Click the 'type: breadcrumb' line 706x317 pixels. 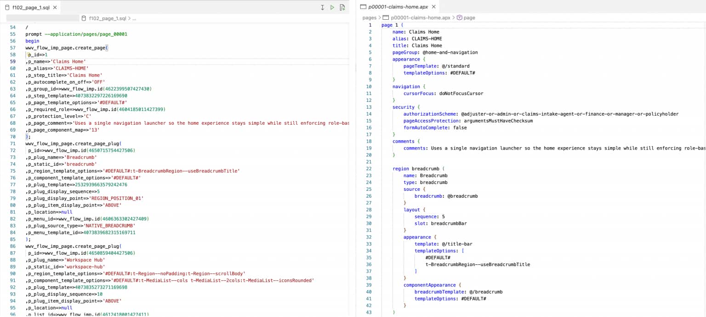click(425, 183)
